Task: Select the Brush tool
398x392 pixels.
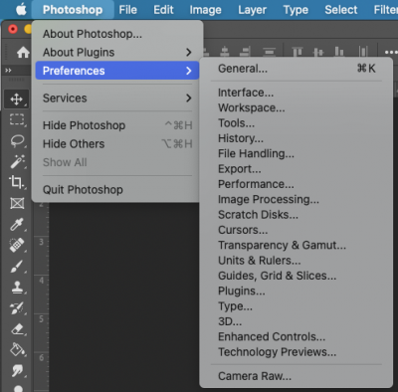Action: (x=17, y=267)
